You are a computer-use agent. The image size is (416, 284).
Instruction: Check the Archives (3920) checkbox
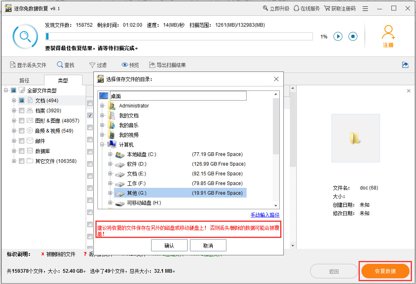22,111
